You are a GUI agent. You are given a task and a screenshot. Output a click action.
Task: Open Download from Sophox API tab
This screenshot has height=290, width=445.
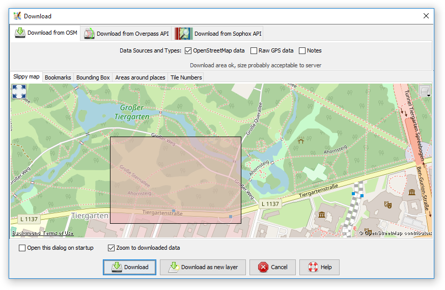[218, 34]
